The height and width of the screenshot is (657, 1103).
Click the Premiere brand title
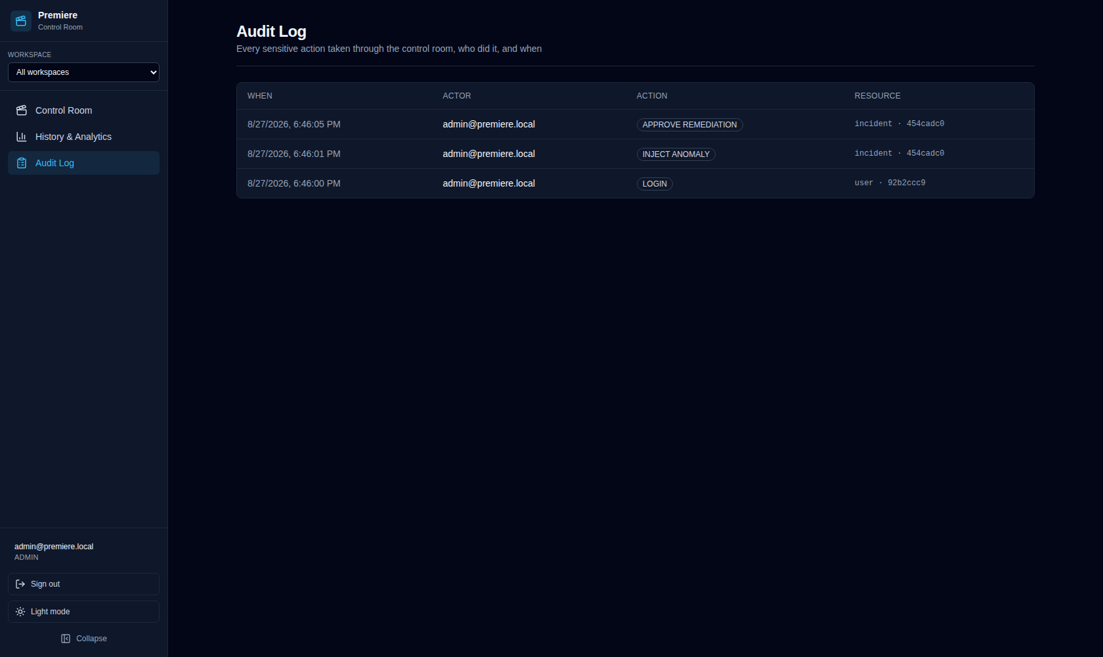58,15
